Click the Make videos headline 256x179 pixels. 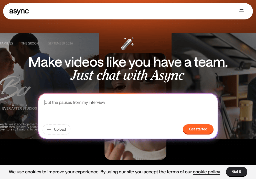[128, 62]
